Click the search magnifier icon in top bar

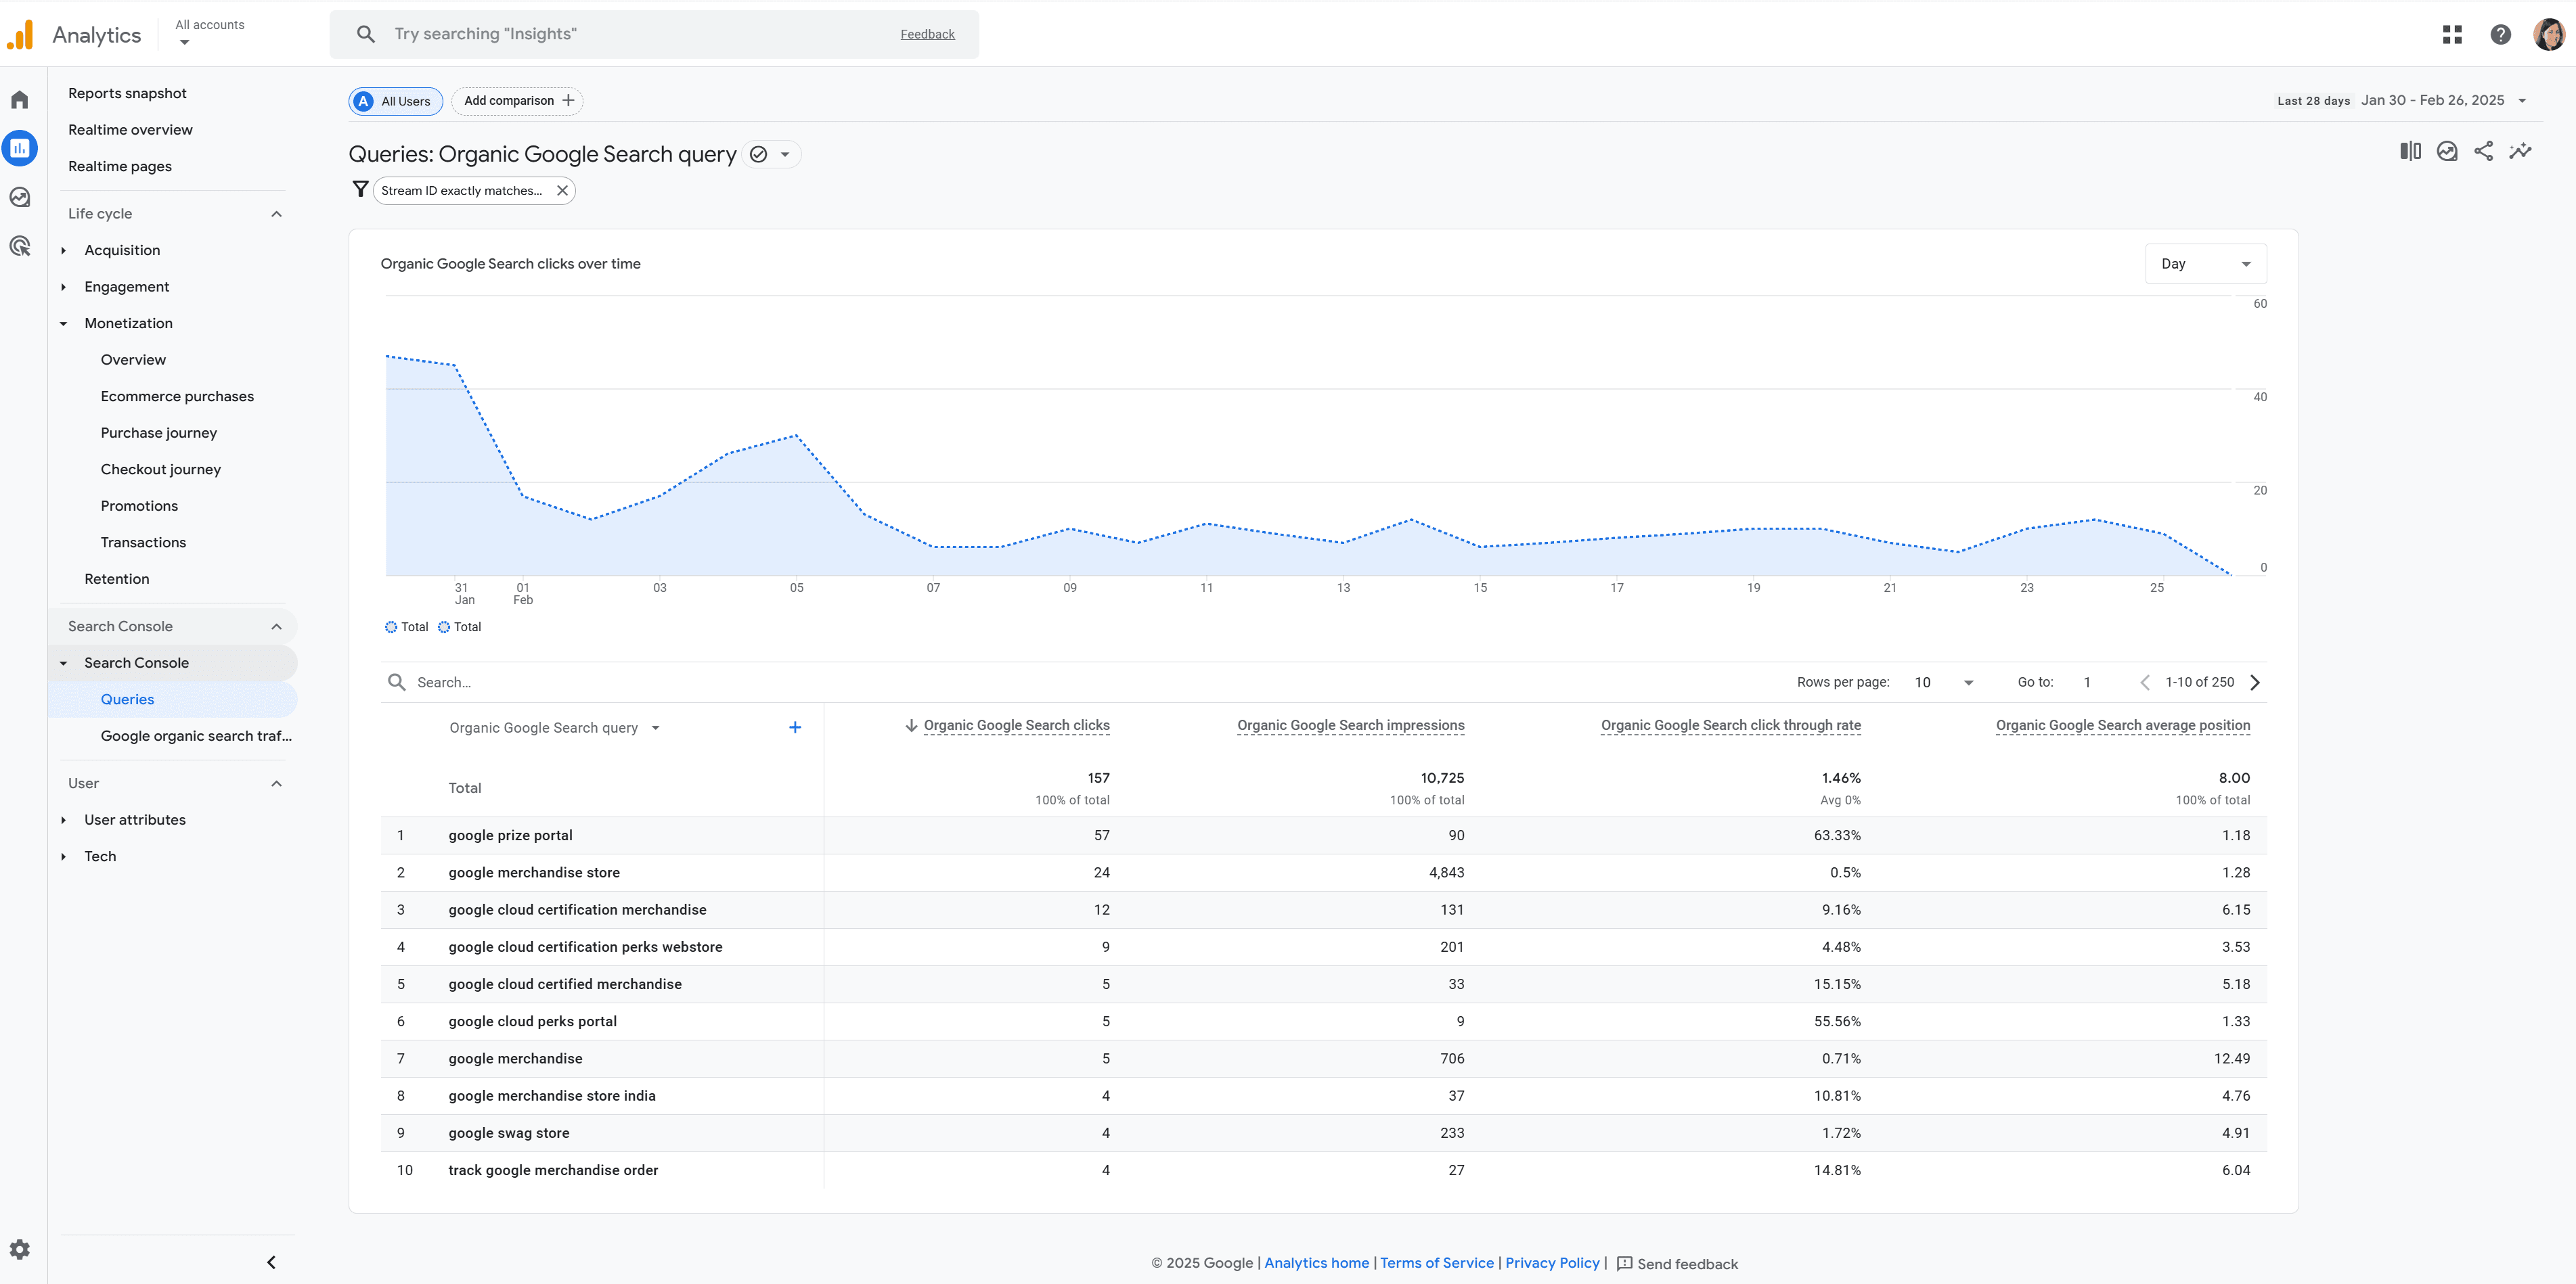point(366,34)
